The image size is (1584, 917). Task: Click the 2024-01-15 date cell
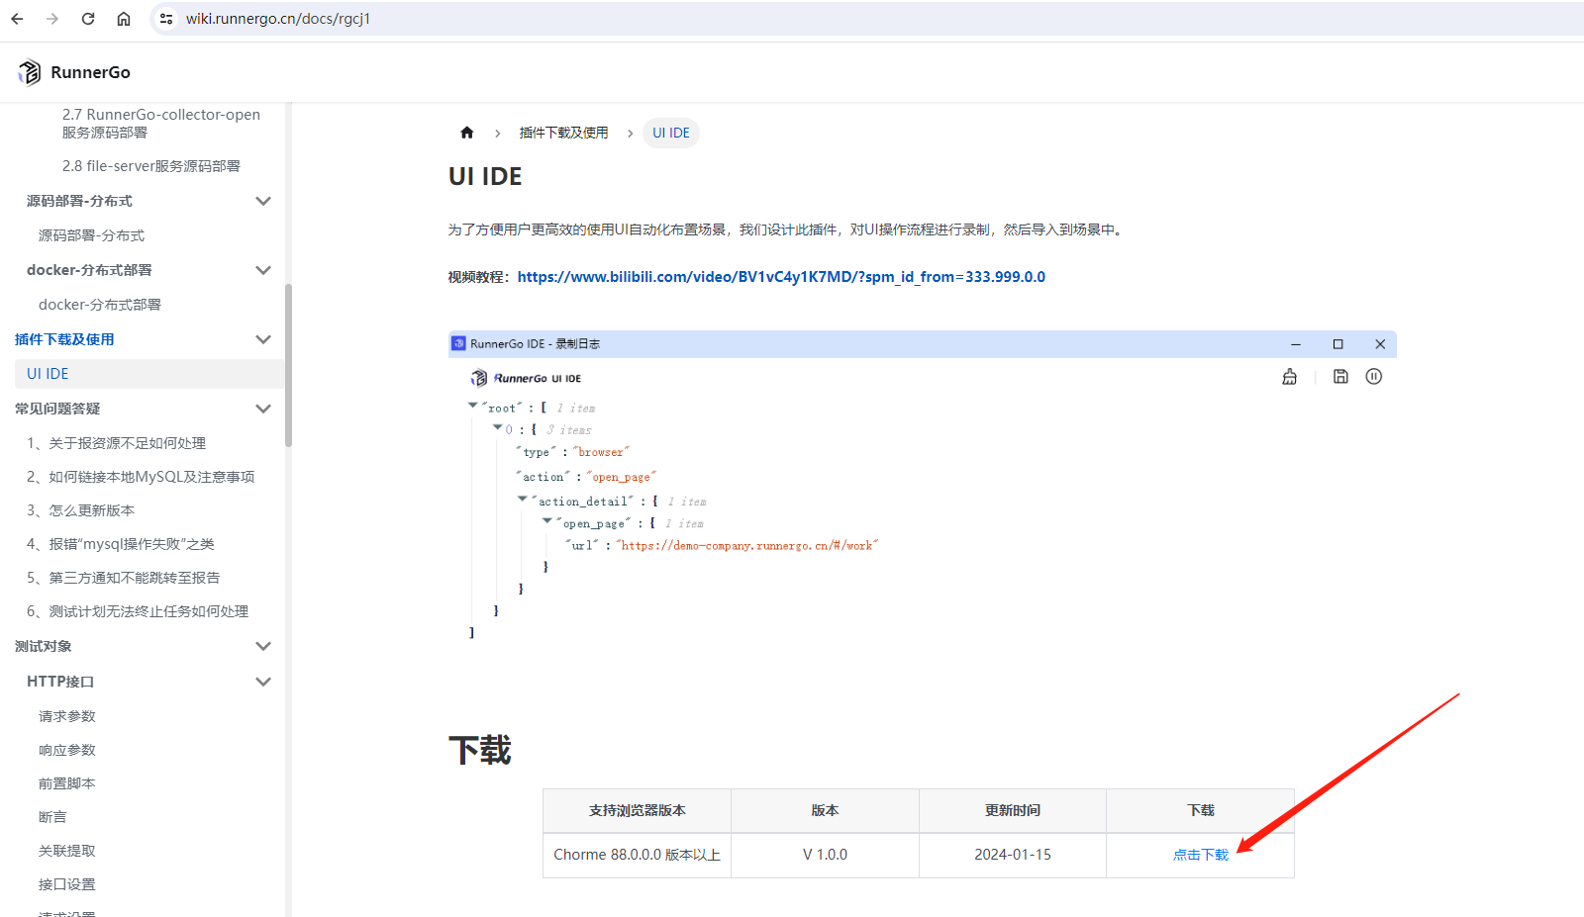pyautogui.click(x=1013, y=855)
